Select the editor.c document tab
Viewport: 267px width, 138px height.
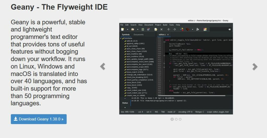pos(162,35)
